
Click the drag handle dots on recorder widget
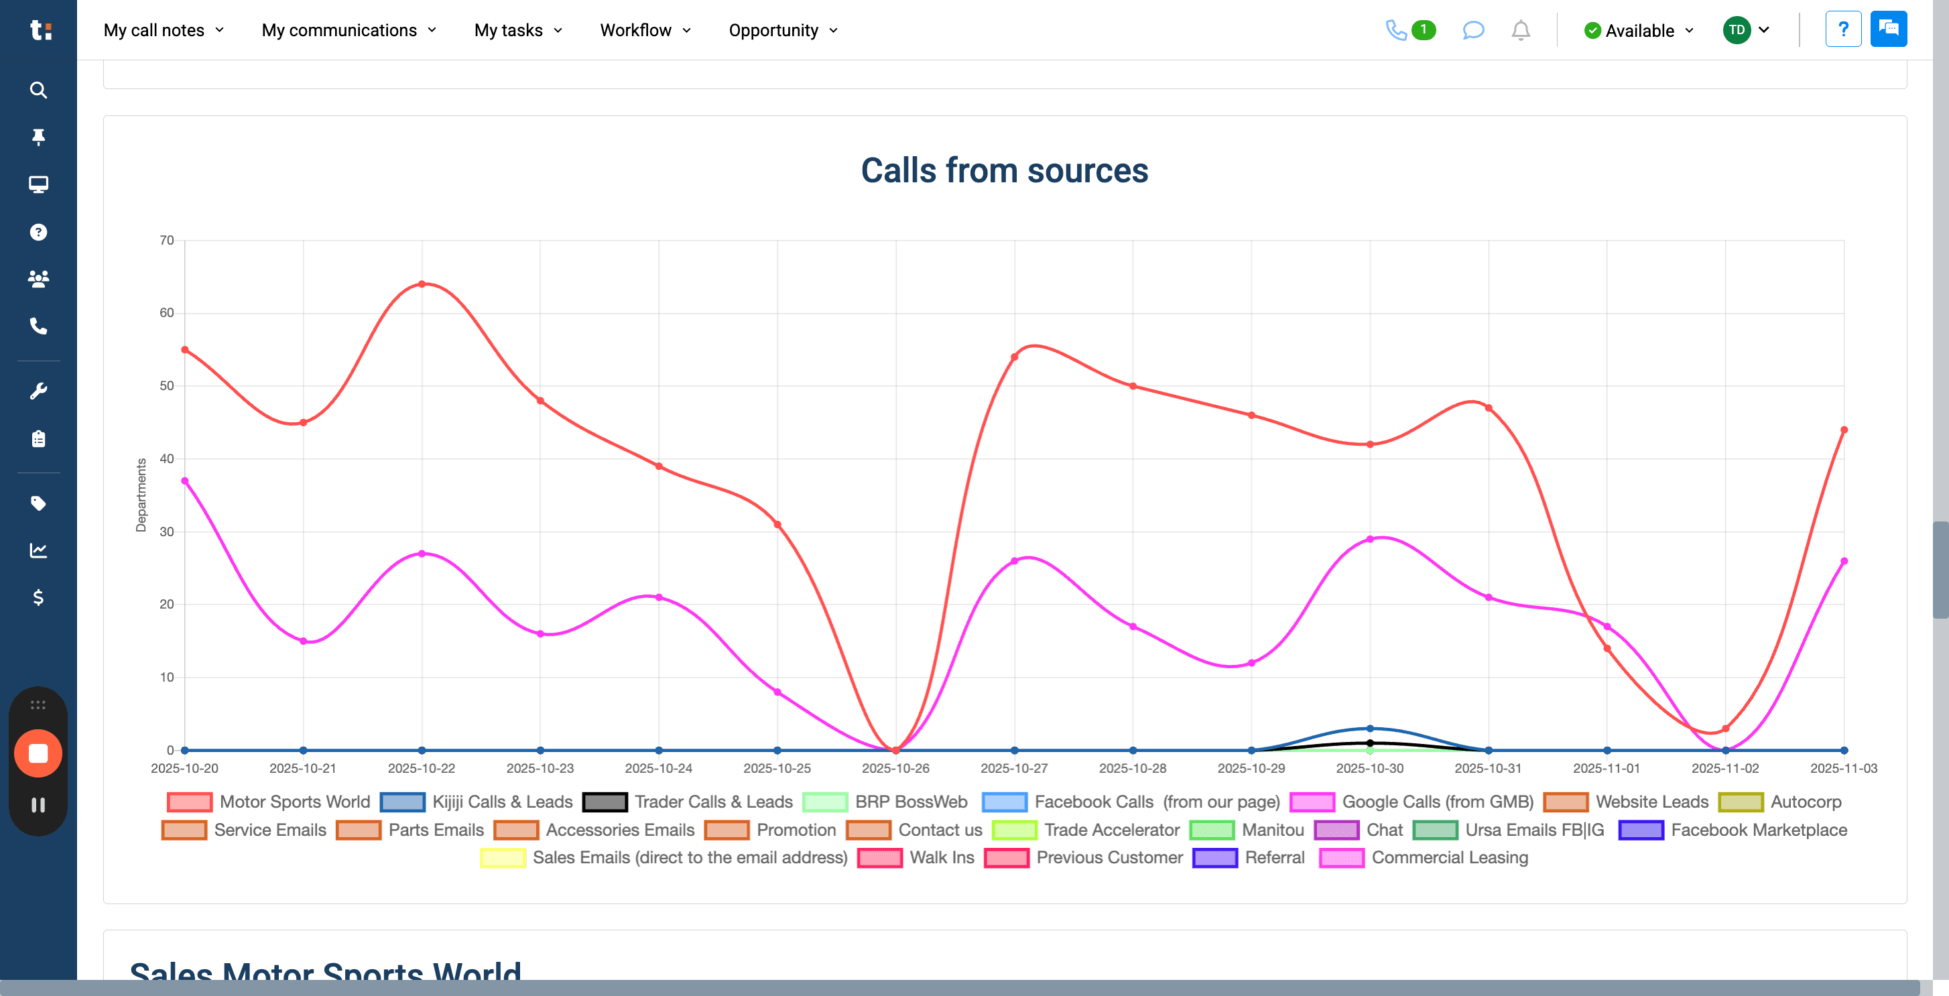pyautogui.click(x=38, y=704)
